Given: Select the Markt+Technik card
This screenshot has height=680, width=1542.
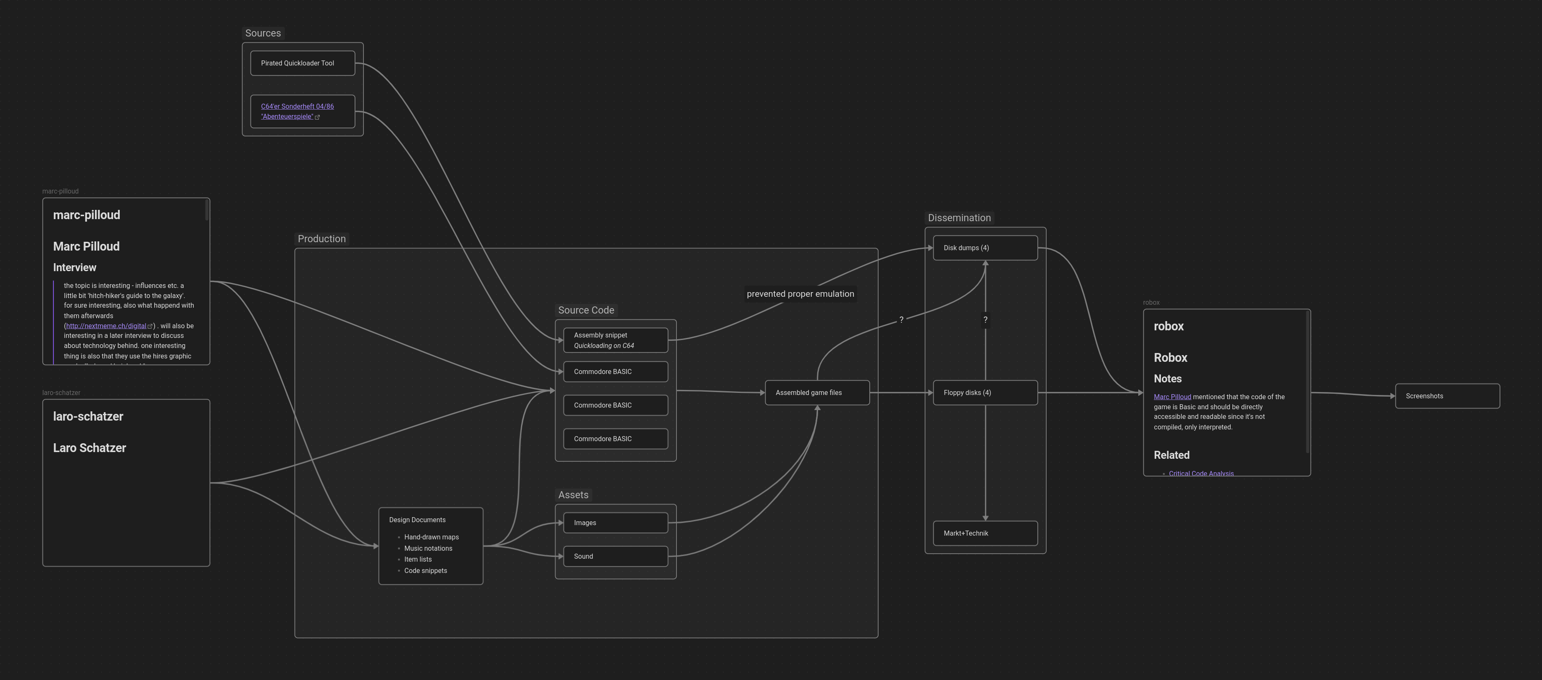Looking at the screenshot, I should point(985,534).
